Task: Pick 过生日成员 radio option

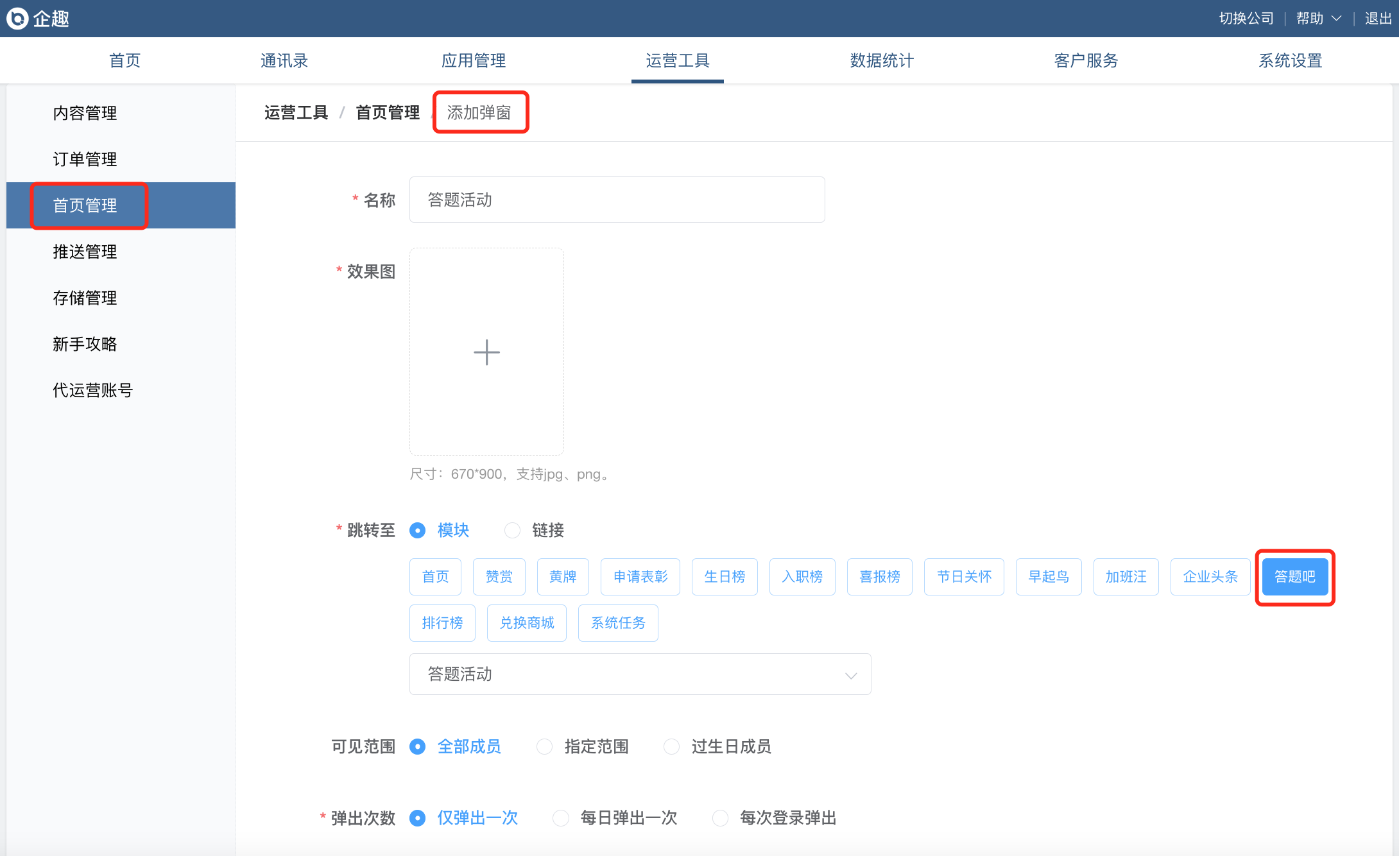Action: click(x=672, y=747)
